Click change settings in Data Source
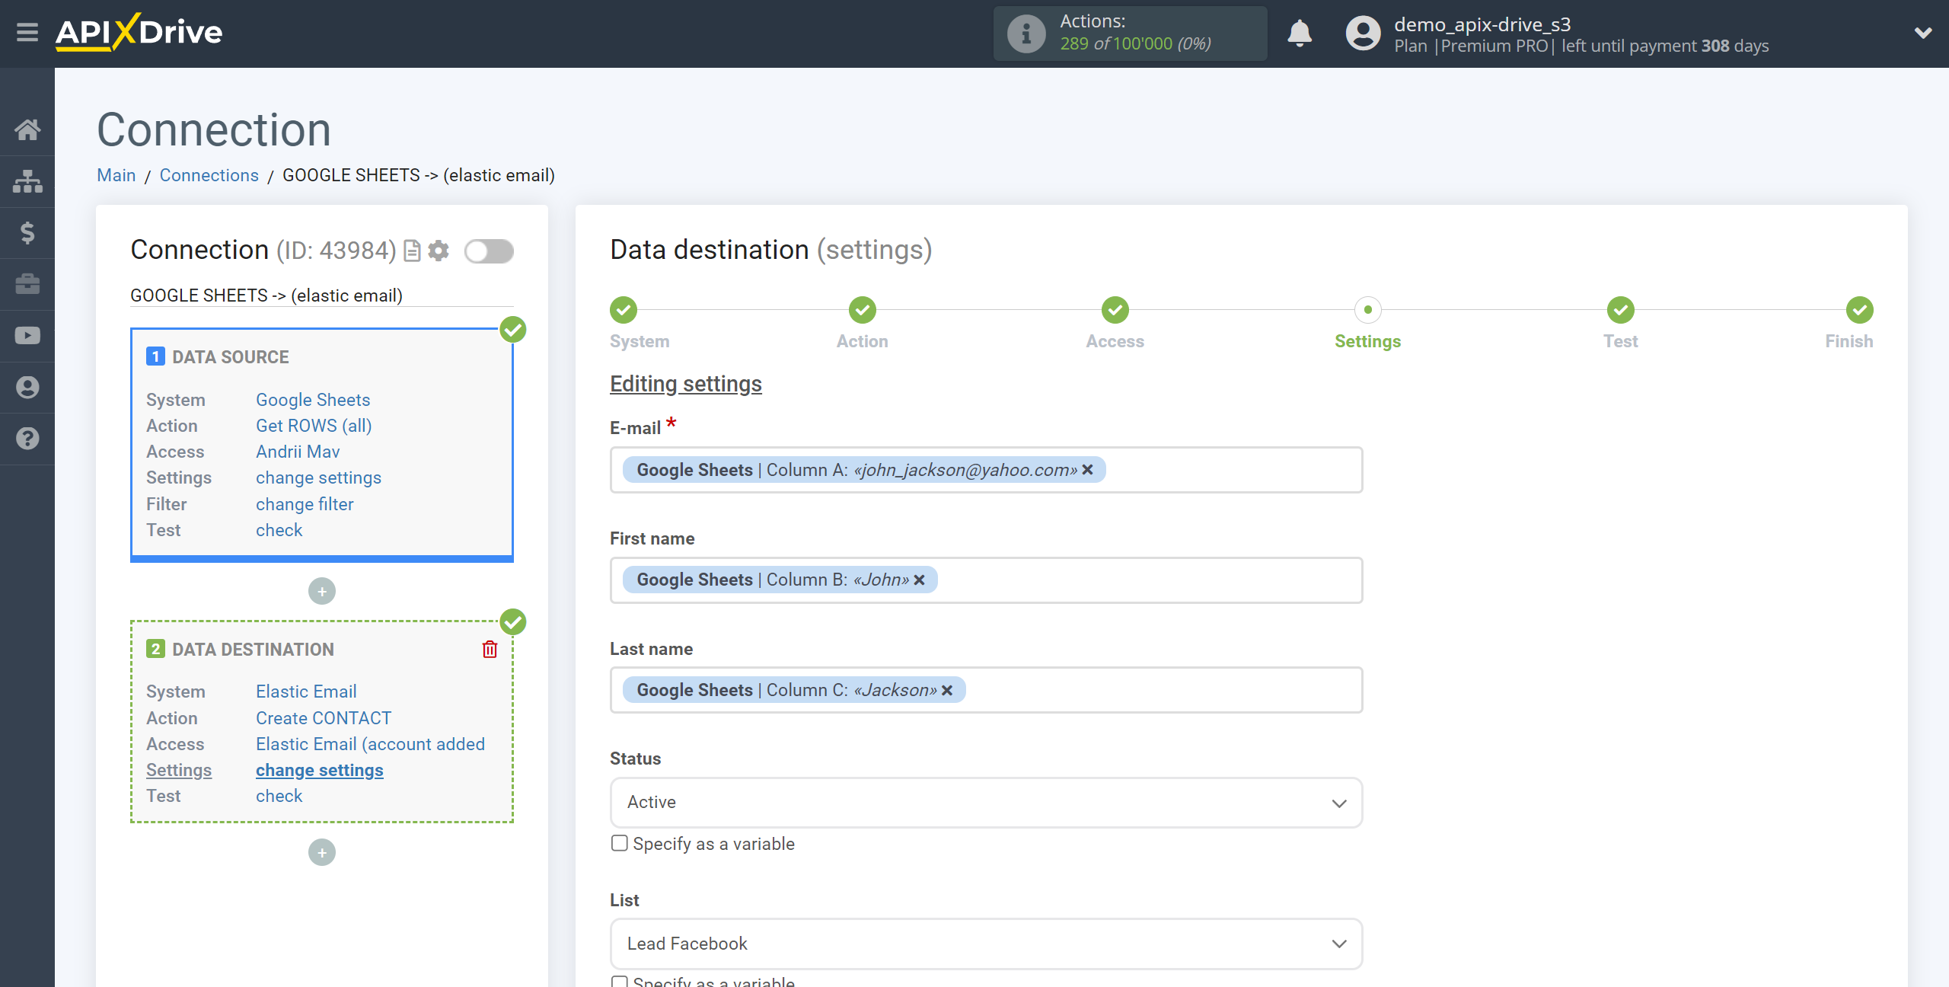Screen dimensions: 1949x987 (x=318, y=478)
